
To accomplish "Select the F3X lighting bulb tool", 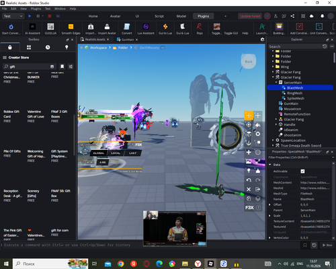I will point(249,171).
